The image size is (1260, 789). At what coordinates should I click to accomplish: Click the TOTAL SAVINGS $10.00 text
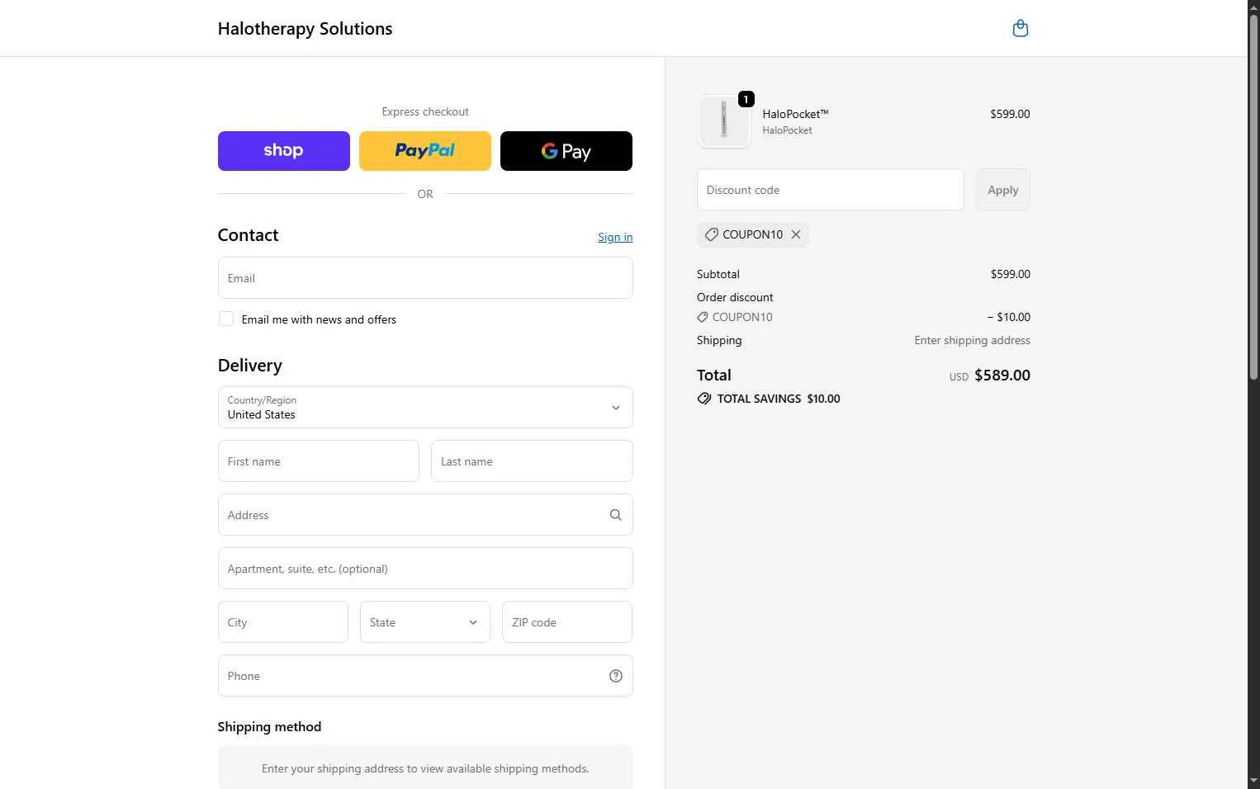(779, 399)
